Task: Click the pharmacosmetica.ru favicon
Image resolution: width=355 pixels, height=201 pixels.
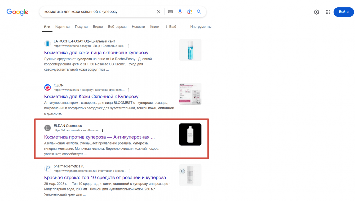Action: pos(47,168)
